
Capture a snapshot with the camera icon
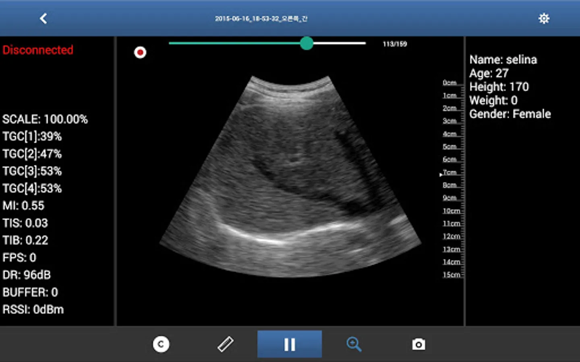click(418, 344)
